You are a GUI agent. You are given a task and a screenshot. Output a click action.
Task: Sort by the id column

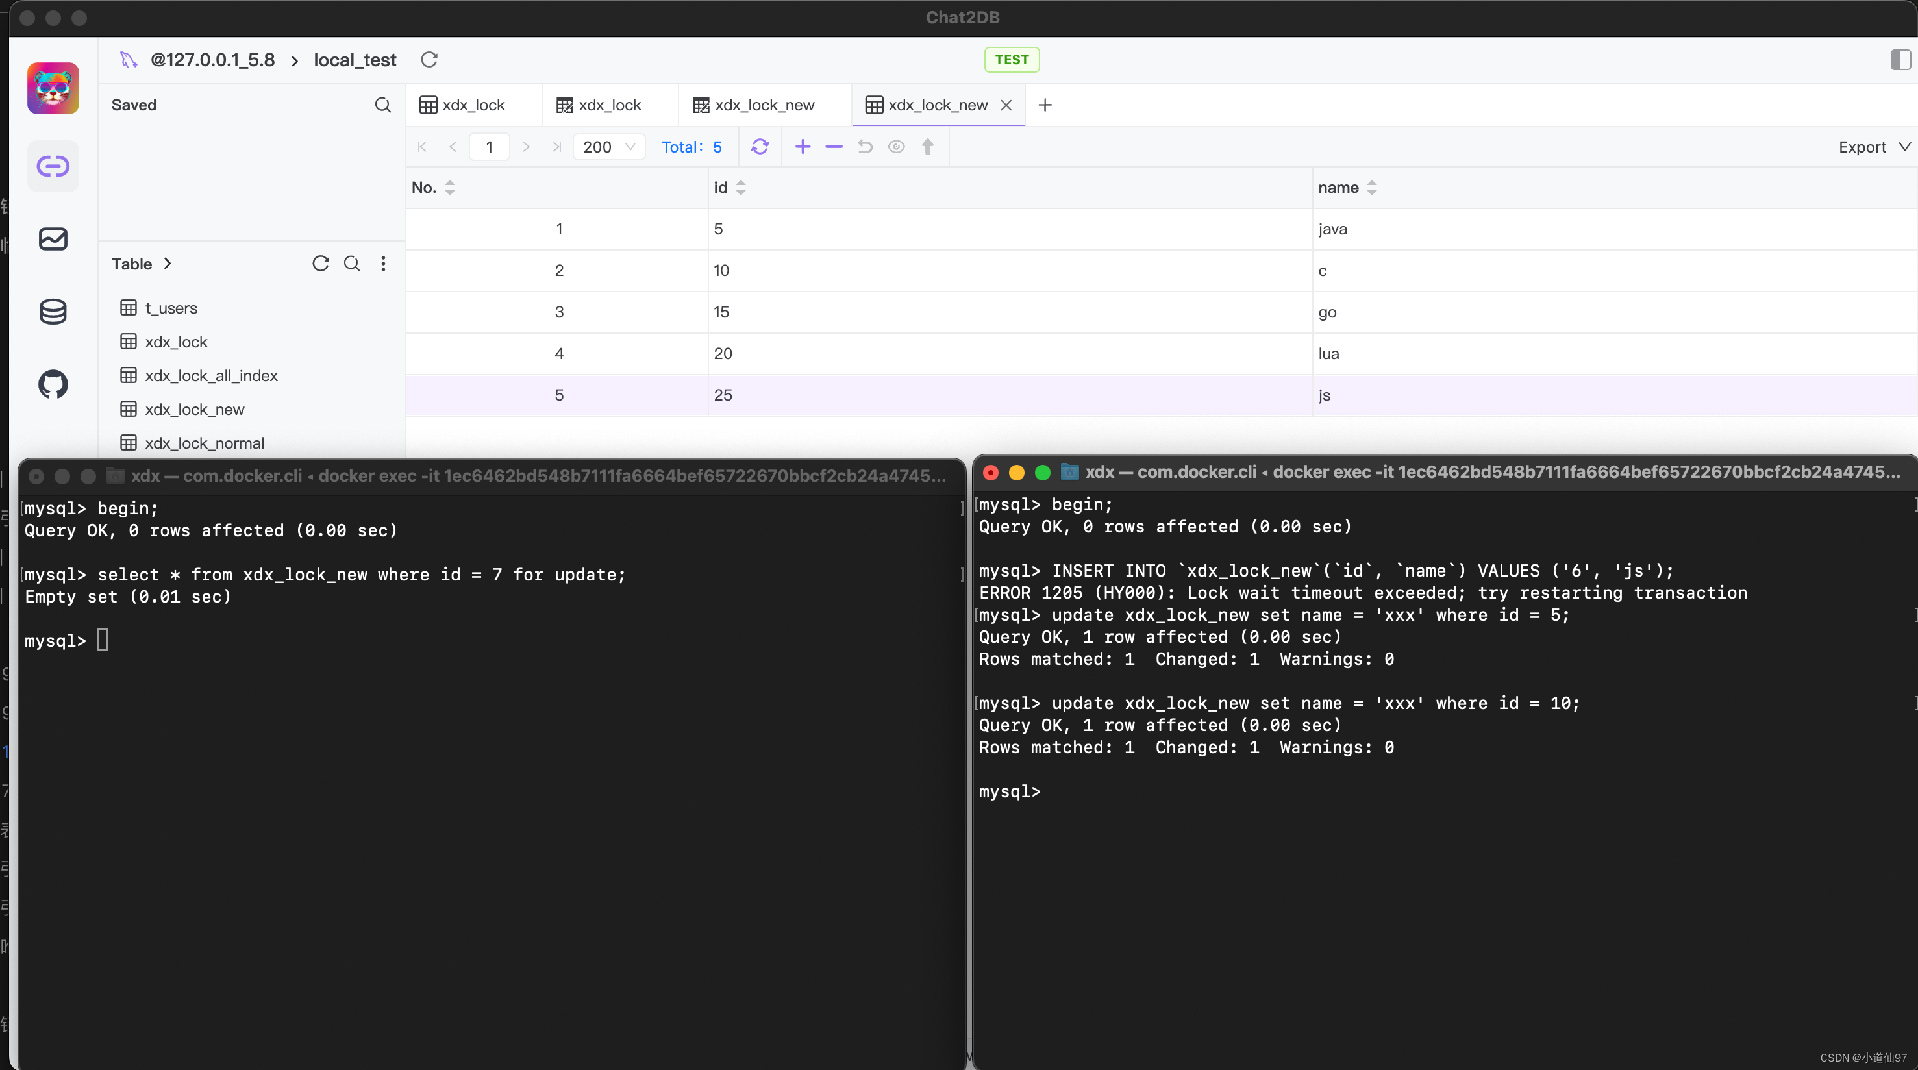point(740,188)
